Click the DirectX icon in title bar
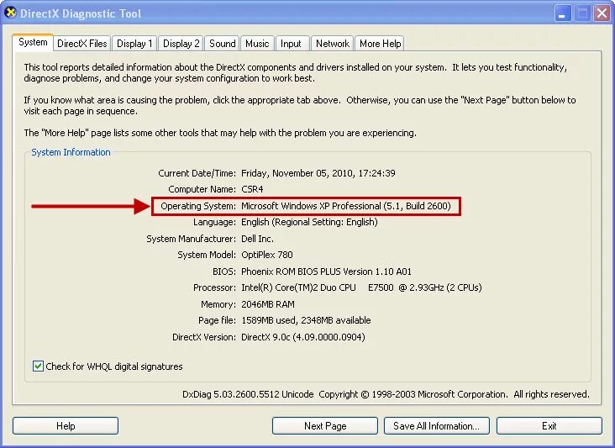The width and height of the screenshot is (615, 448). coord(11,13)
